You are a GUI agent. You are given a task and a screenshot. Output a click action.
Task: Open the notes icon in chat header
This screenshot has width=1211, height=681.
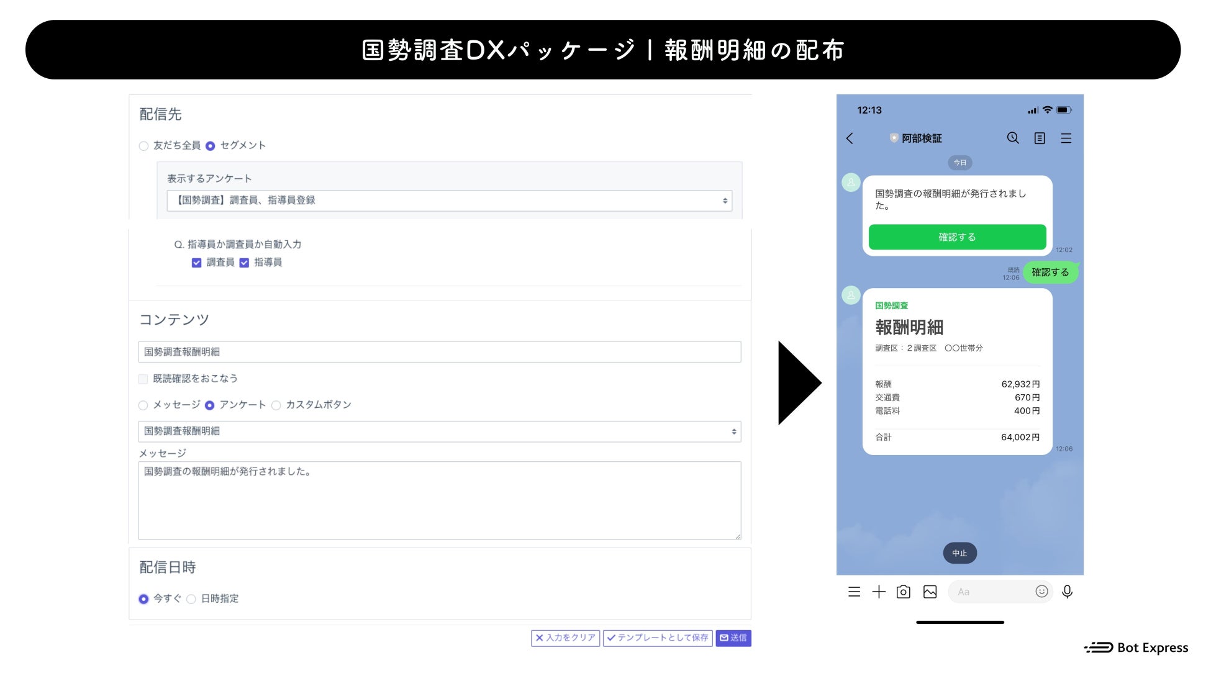click(1040, 138)
